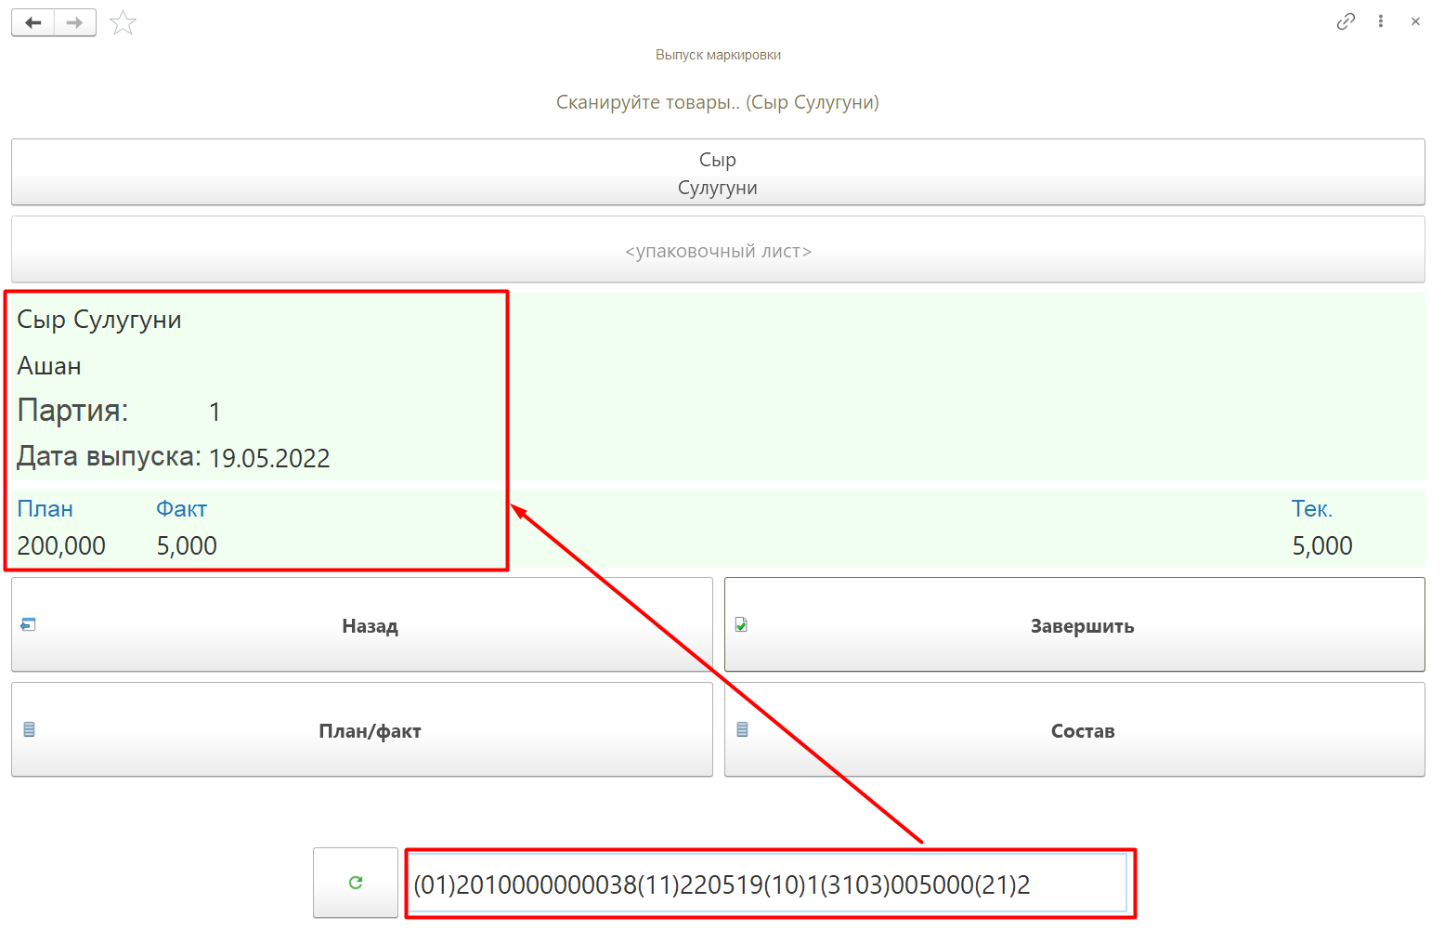Screen dimensions: 1444x930
Task: Open the three-dot more options menu
Action: point(1381,21)
